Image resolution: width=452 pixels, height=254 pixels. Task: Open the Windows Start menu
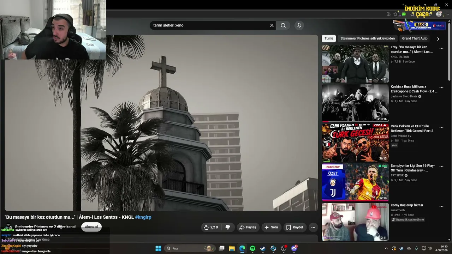(x=158, y=248)
